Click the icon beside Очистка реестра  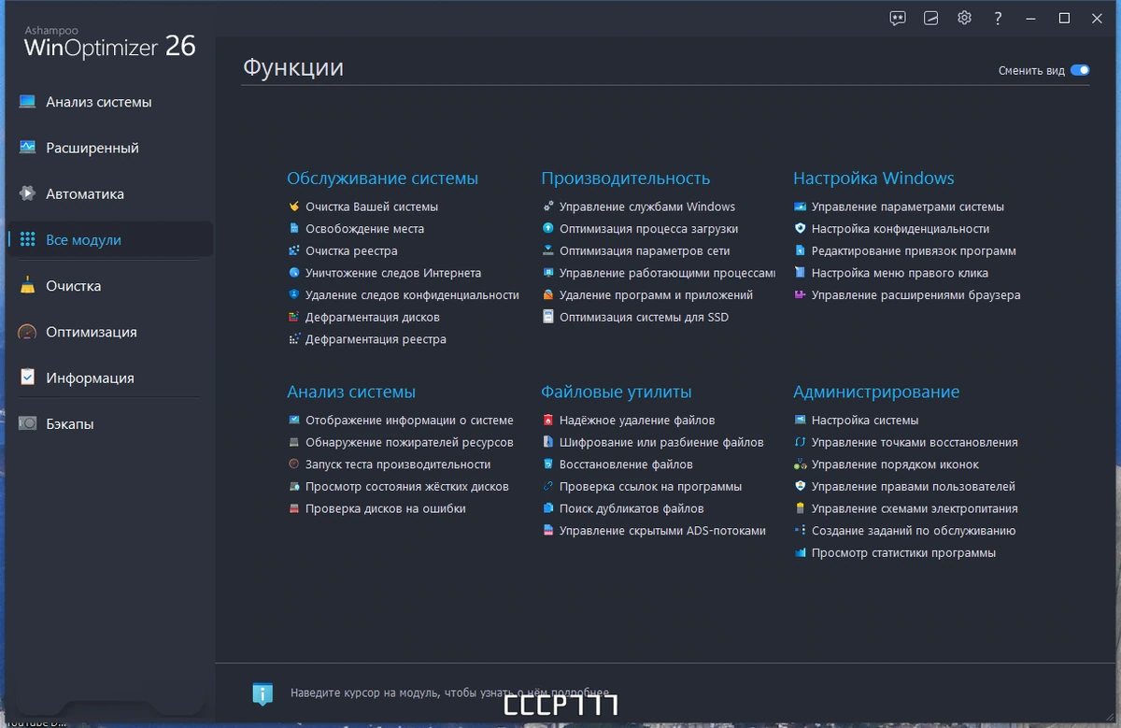point(294,250)
